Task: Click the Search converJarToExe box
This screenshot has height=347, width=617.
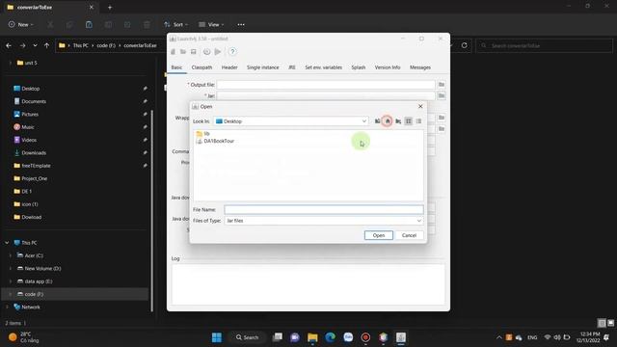Action: [x=544, y=45]
